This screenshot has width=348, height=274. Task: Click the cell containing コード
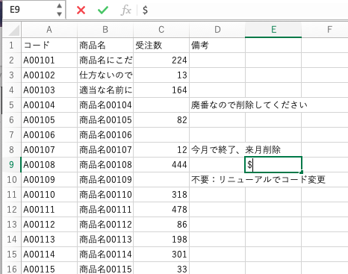click(49, 46)
